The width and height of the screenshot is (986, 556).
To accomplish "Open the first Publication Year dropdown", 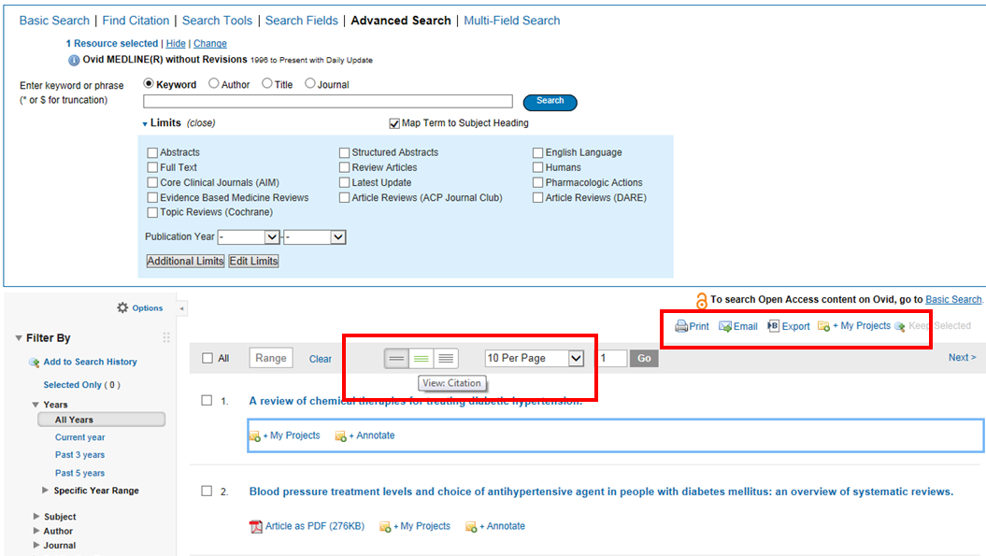I will point(272,237).
